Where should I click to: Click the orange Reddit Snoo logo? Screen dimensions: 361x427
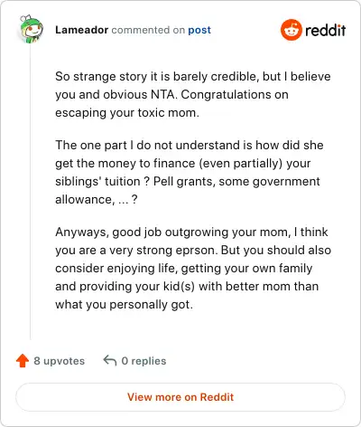[x=291, y=30]
